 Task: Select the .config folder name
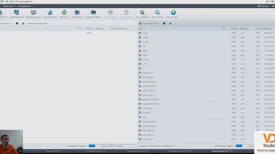click(146, 42)
